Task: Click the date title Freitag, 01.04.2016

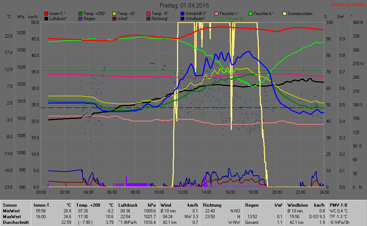Action: (x=184, y=6)
